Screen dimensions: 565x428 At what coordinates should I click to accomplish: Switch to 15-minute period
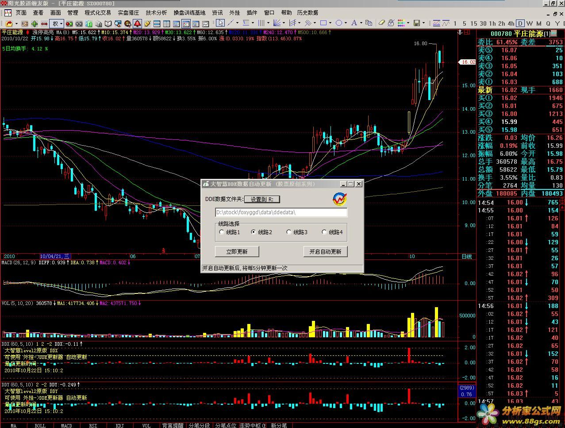[x=474, y=23]
